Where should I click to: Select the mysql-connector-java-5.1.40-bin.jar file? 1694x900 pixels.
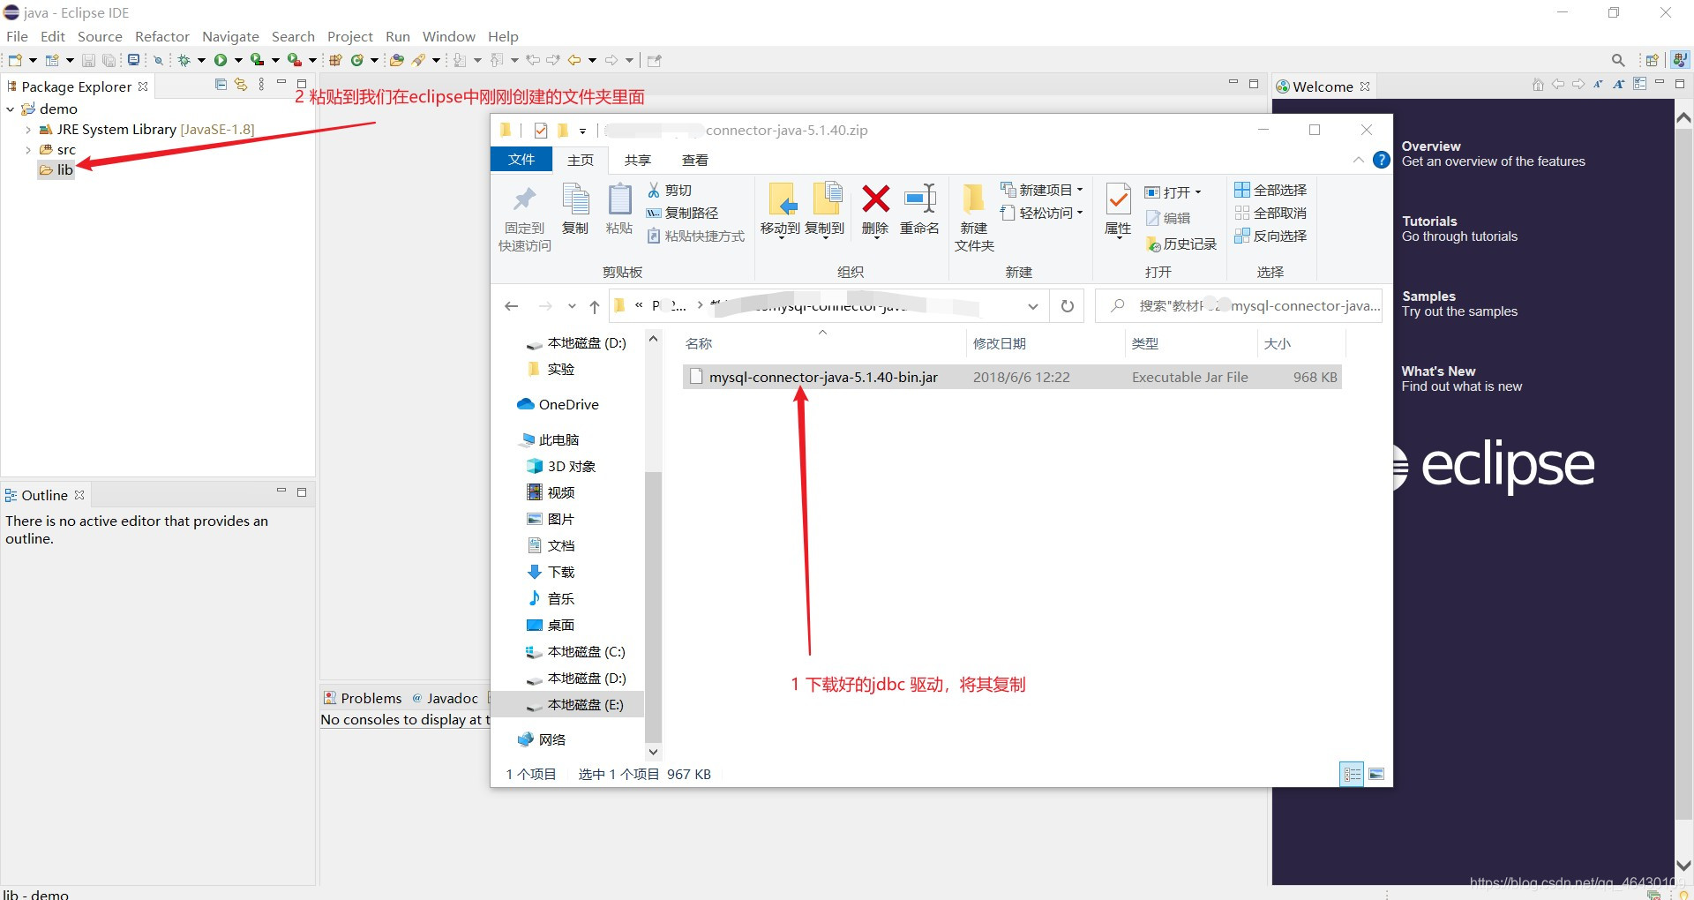[x=822, y=377]
